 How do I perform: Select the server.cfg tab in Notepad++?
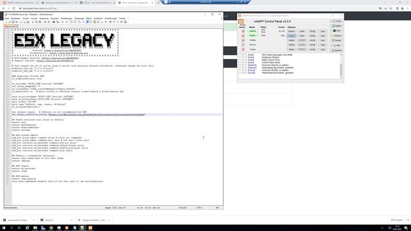10,26
